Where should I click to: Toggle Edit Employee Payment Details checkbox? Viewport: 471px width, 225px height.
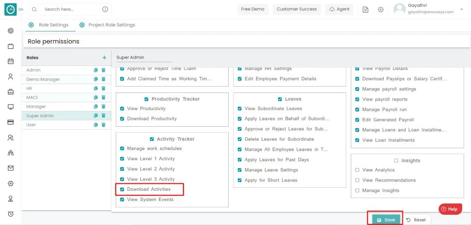point(239,79)
